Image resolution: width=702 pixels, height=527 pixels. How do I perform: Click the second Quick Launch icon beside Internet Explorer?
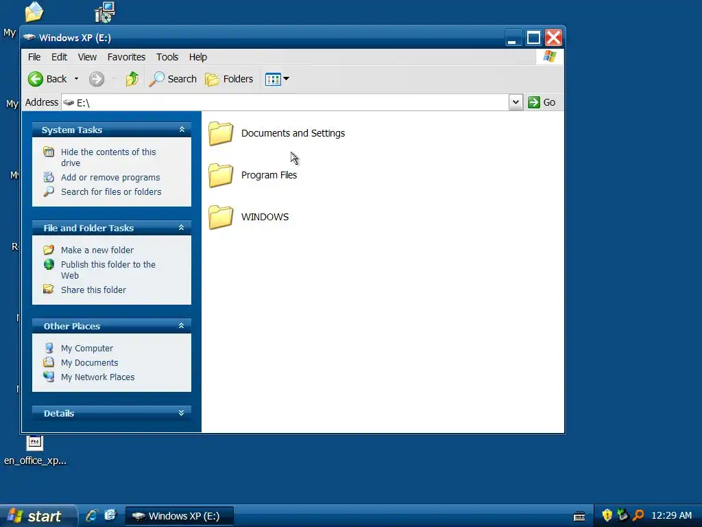click(x=110, y=515)
